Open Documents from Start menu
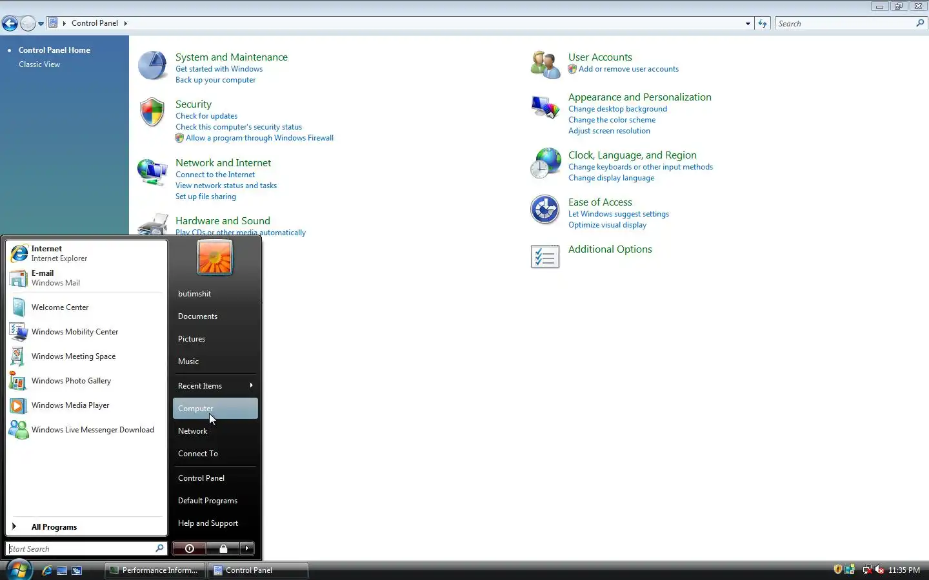This screenshot has height=580, width=929. tap(215, 316)
